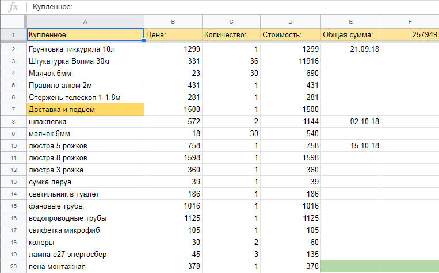
Task: Click the "Количество:" header cell
Action: 231,35
